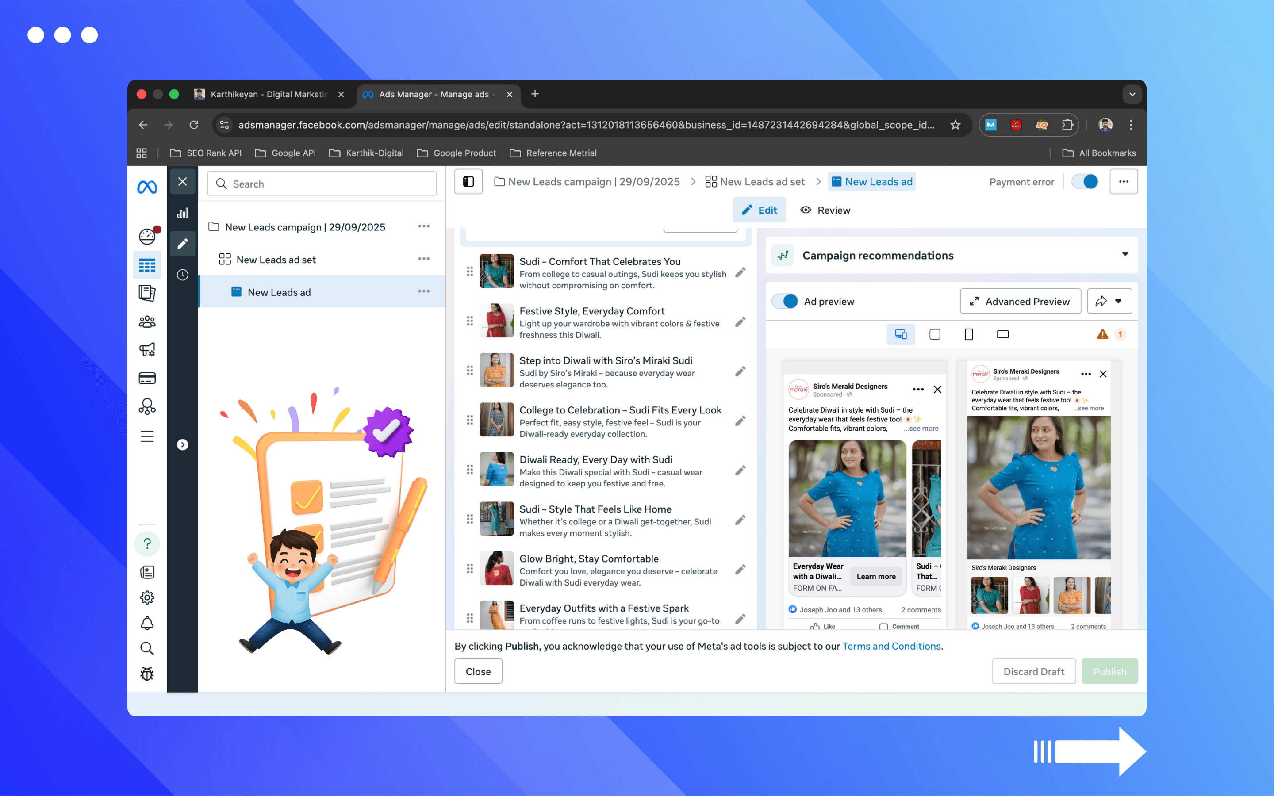
Task: Toggle the Ad preview switch
Action: coord(785,301)
